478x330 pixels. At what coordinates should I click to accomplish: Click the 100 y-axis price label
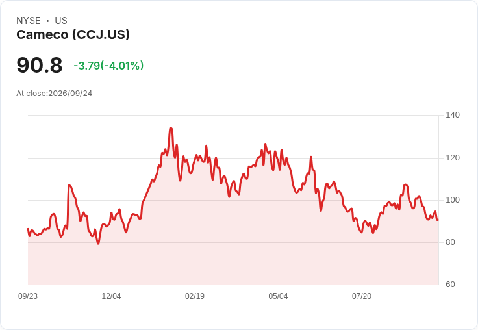click(453, 200)
